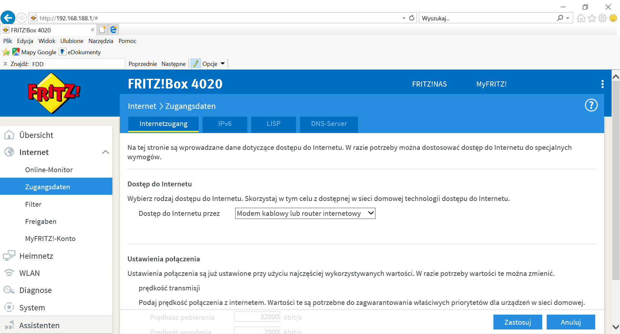Image resolution: width=620 pixels, height=334 pixels.
Task: Open Assistenten in the sidebar
Action: click(x=56, y=325)
